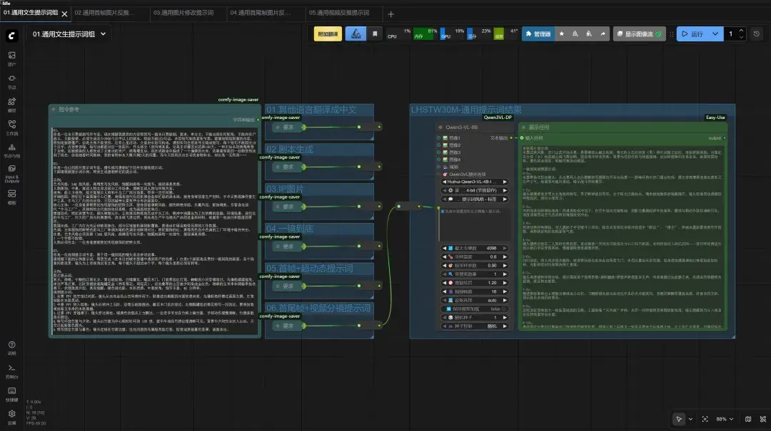771x431 pixels.
Task: Click the blue triangle logo toolbar icon
Action: 356,34
